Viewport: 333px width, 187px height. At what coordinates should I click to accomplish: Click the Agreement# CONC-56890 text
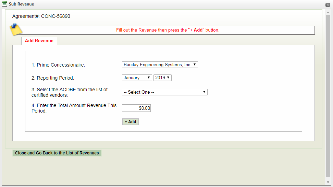pos(41,16)
